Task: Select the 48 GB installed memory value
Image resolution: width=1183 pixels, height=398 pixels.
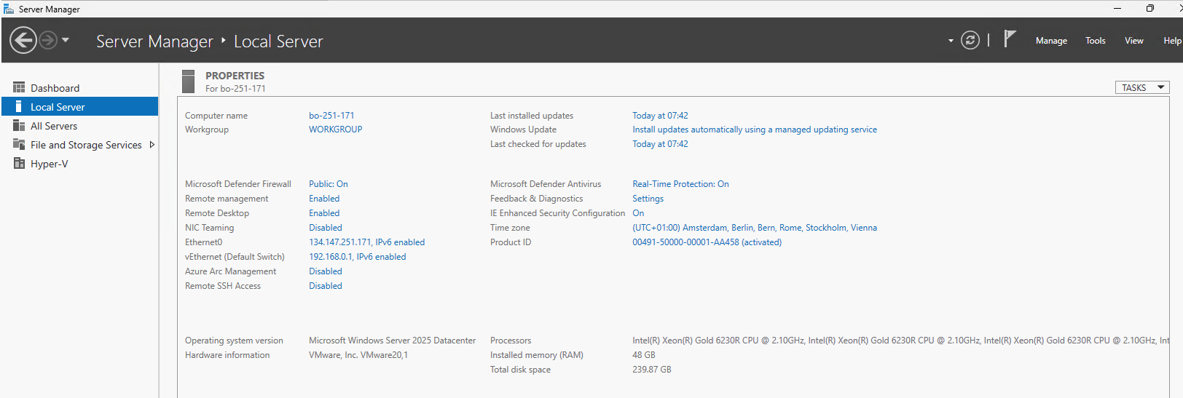Action: pyautogui.click(x=644, y=355)
